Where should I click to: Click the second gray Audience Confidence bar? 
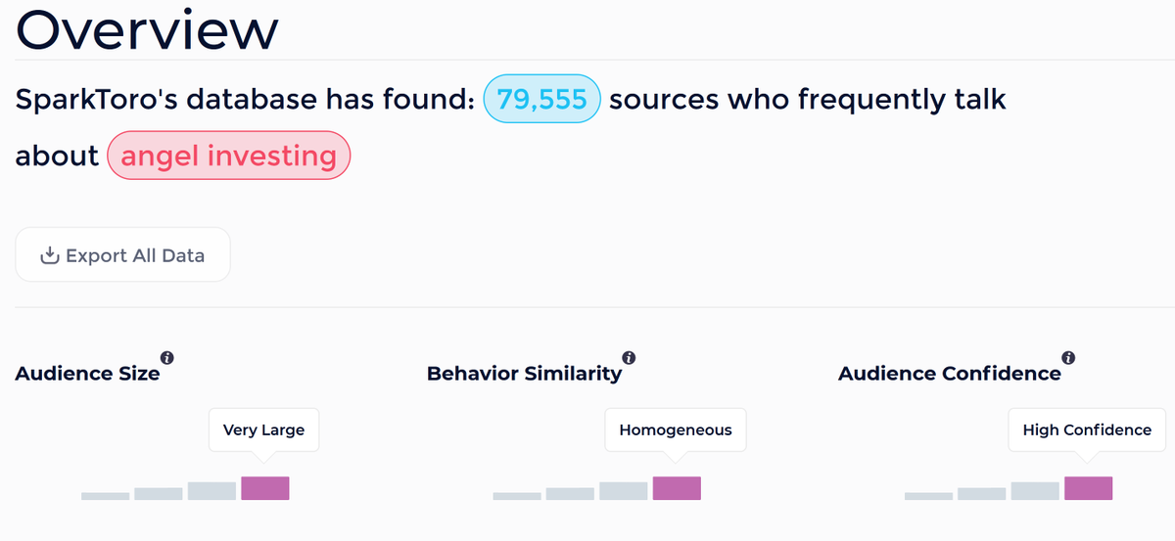[982, 494]
